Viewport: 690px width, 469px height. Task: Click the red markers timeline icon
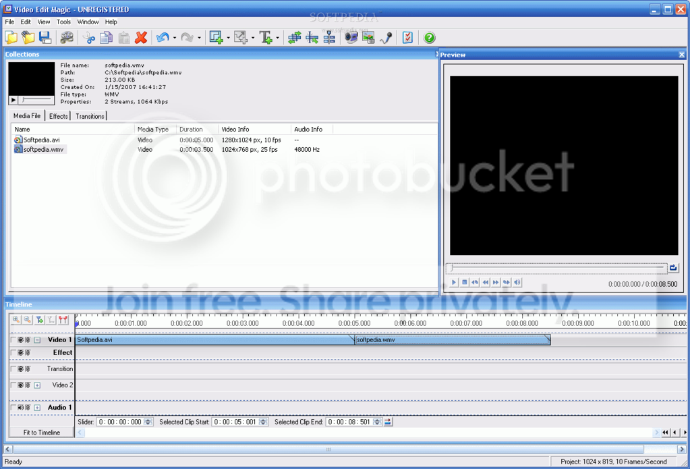63,320
